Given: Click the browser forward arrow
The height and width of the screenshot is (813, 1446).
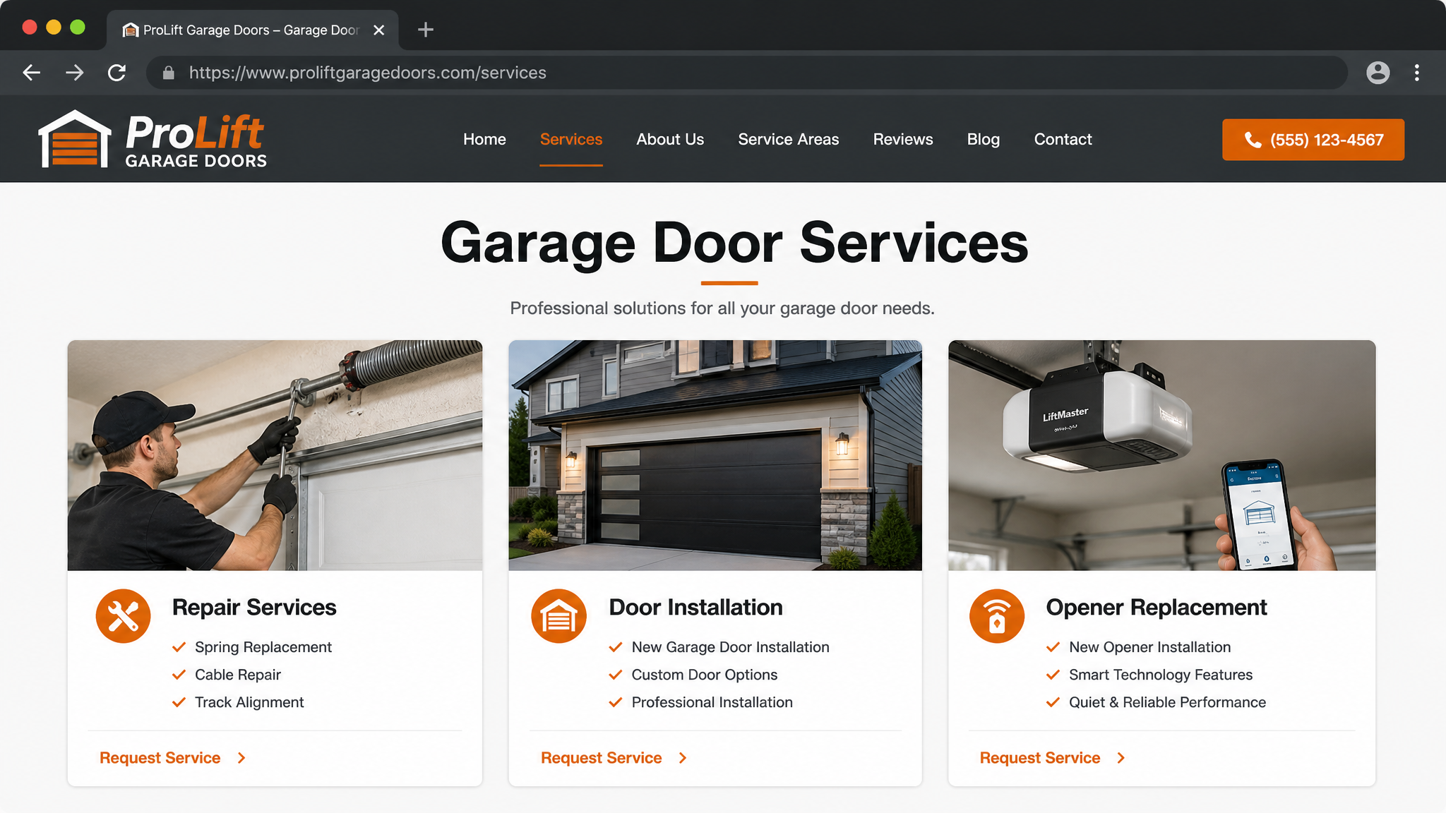Looking at the screenshot, I should (x=74, y=73).
